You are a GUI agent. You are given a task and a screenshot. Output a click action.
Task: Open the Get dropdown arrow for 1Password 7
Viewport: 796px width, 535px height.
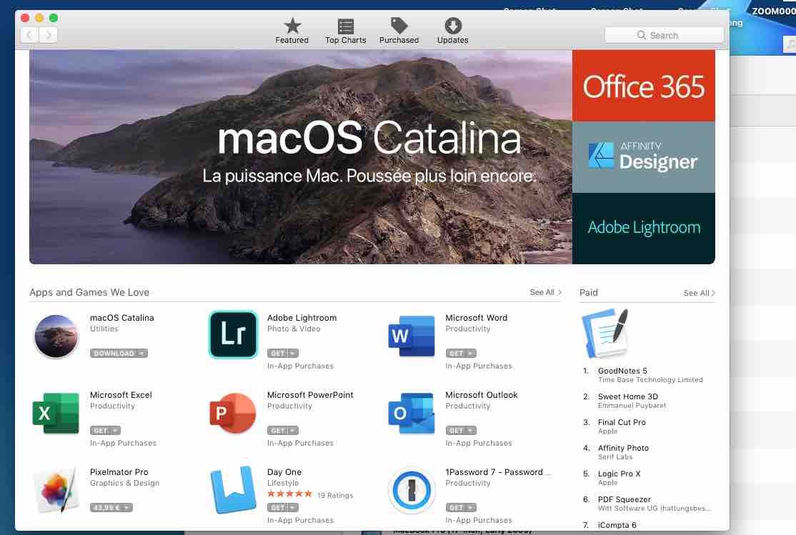pos(471,508)
